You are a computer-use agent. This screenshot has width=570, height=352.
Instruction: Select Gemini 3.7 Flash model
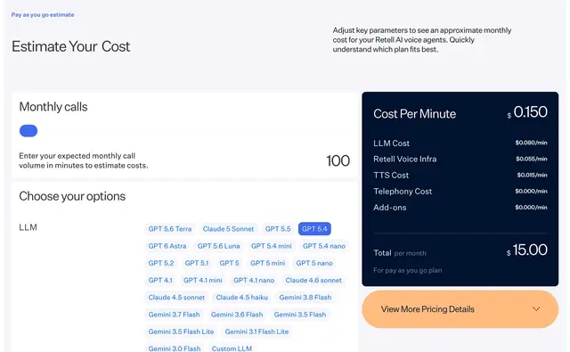(174, 315)
